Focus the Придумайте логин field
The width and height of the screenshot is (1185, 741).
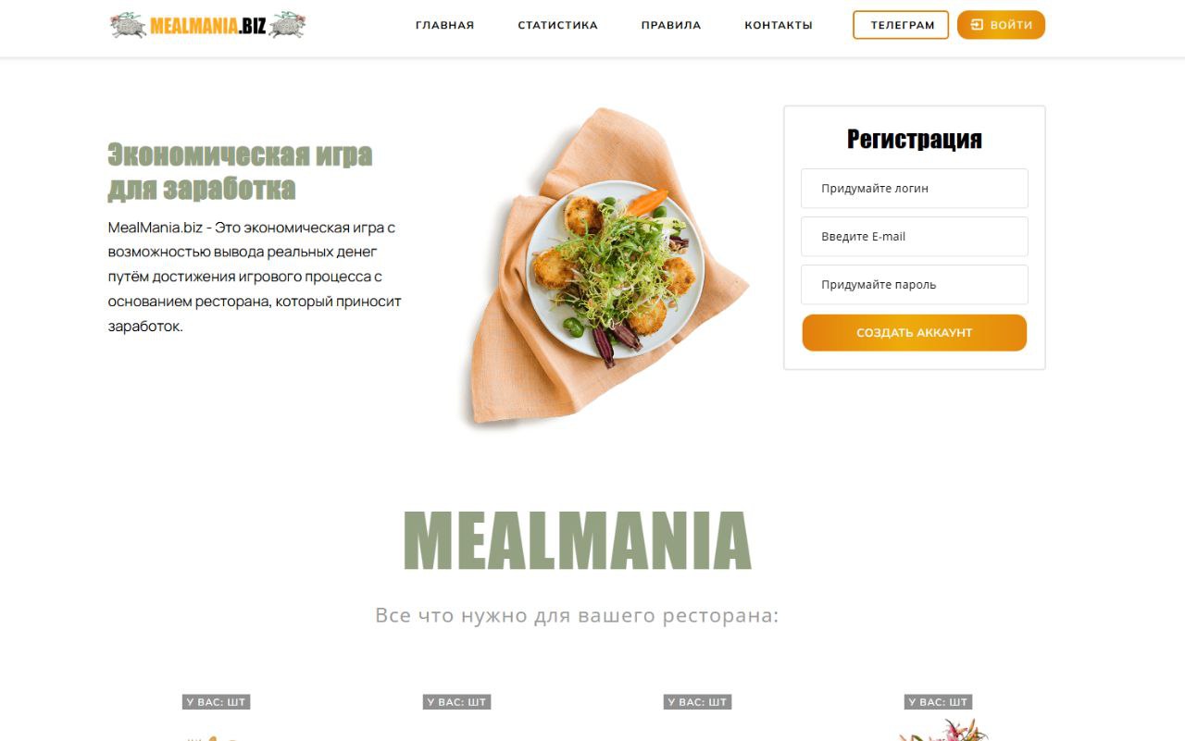(915, 188)
